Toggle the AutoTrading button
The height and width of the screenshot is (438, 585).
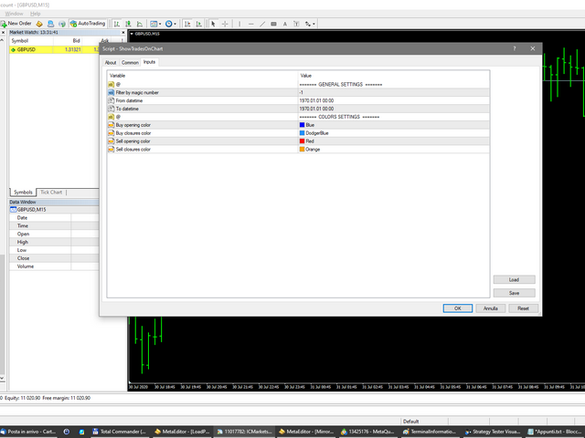[87, 24]
